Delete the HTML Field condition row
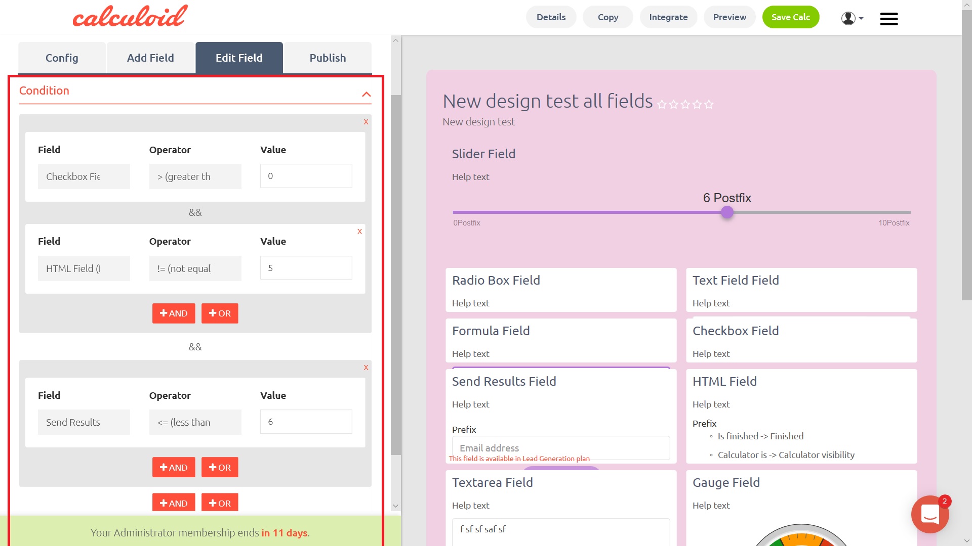The width and height of the screenshot is (972, 546). click(x=359, y=232)
